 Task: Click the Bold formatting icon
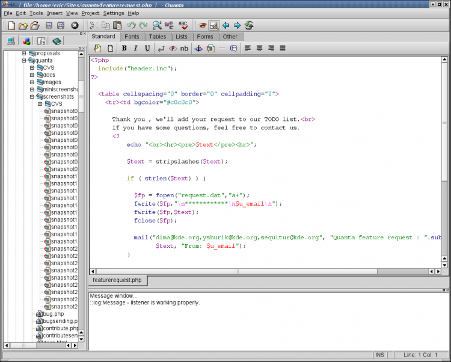pos(124,48)
